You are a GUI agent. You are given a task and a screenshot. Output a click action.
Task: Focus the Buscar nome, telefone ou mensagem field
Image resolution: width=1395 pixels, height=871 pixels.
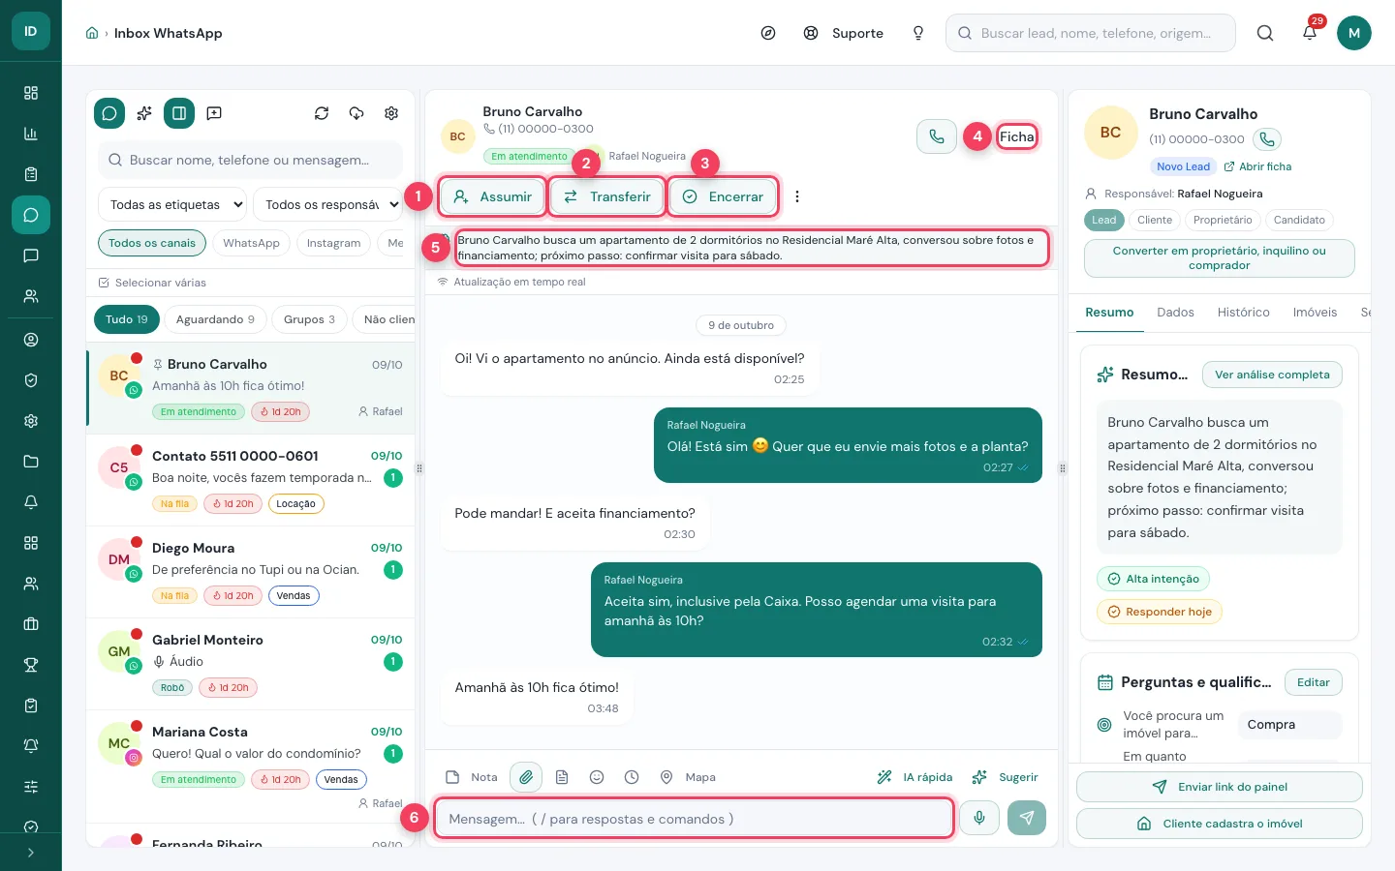[250, 160]
